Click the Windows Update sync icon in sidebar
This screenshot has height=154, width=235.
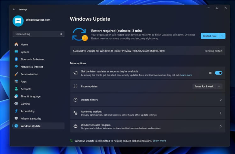pos(16,126)
